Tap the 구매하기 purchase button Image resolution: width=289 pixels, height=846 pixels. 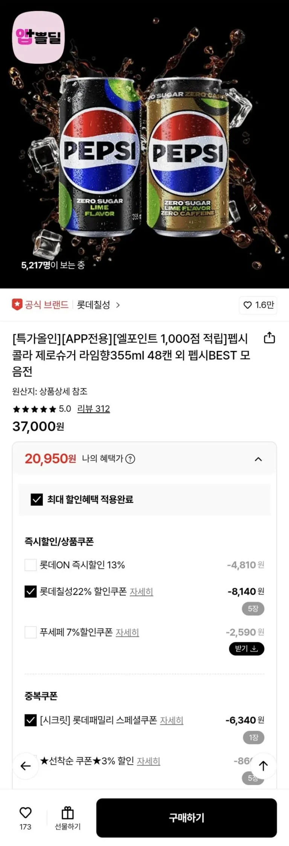coord(186,818)
